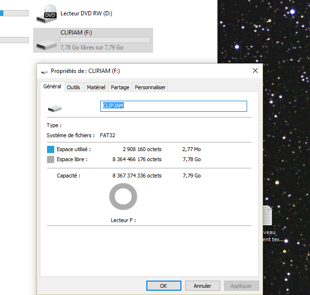Screen dimensions: 310x295
Task: Click the "8 367 374 336 octets" capacity value
Action: coord(137,176)
